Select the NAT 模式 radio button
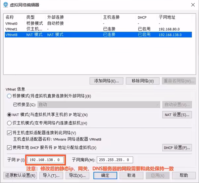The width and height of the screenshot is (199, 183). click(x=9, y=115)
